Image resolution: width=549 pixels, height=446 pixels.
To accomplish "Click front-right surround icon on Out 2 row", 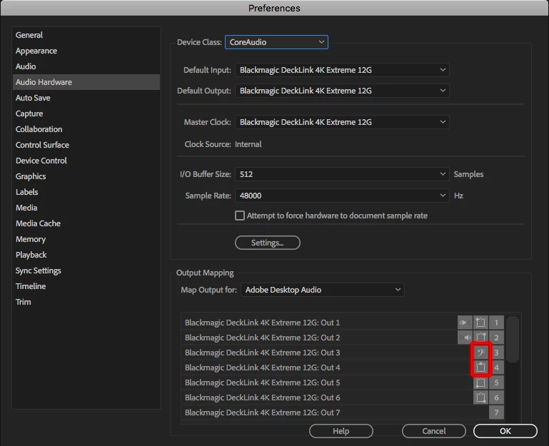I will tap(480, 338).
